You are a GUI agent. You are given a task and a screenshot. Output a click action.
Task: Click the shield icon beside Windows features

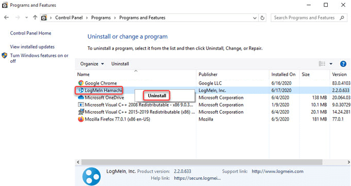pyautogui.click(x=5, y=56)
